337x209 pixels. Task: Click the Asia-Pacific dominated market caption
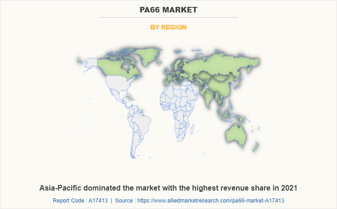pos(168,188)
